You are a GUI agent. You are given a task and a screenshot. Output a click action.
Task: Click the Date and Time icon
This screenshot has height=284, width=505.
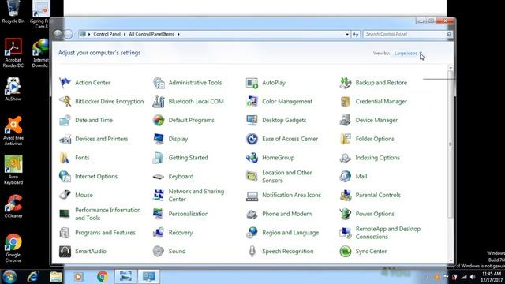pyautogui.click(x=65, y=120)
